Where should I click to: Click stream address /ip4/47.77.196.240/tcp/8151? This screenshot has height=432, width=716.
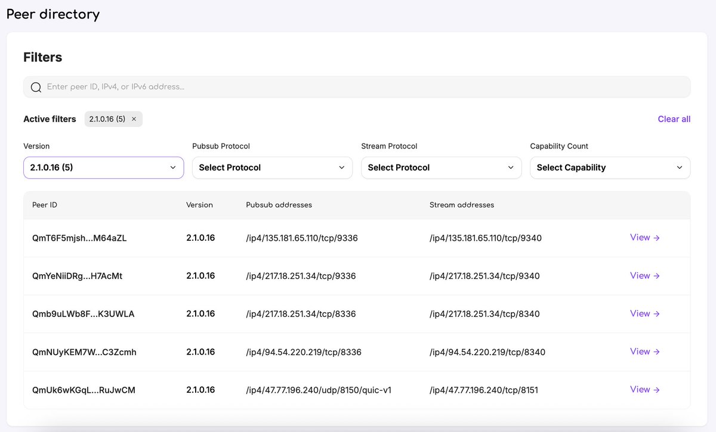tap(484, 390)
